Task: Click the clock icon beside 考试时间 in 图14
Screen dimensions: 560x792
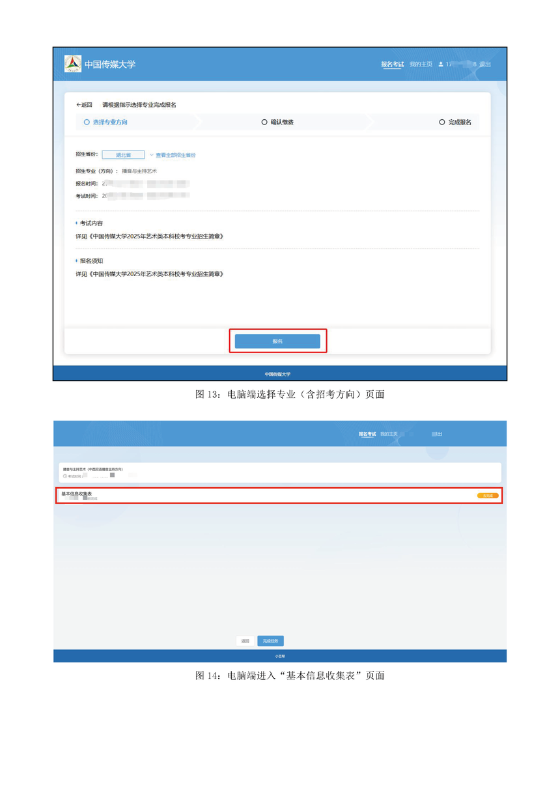Action: point(65,476)
